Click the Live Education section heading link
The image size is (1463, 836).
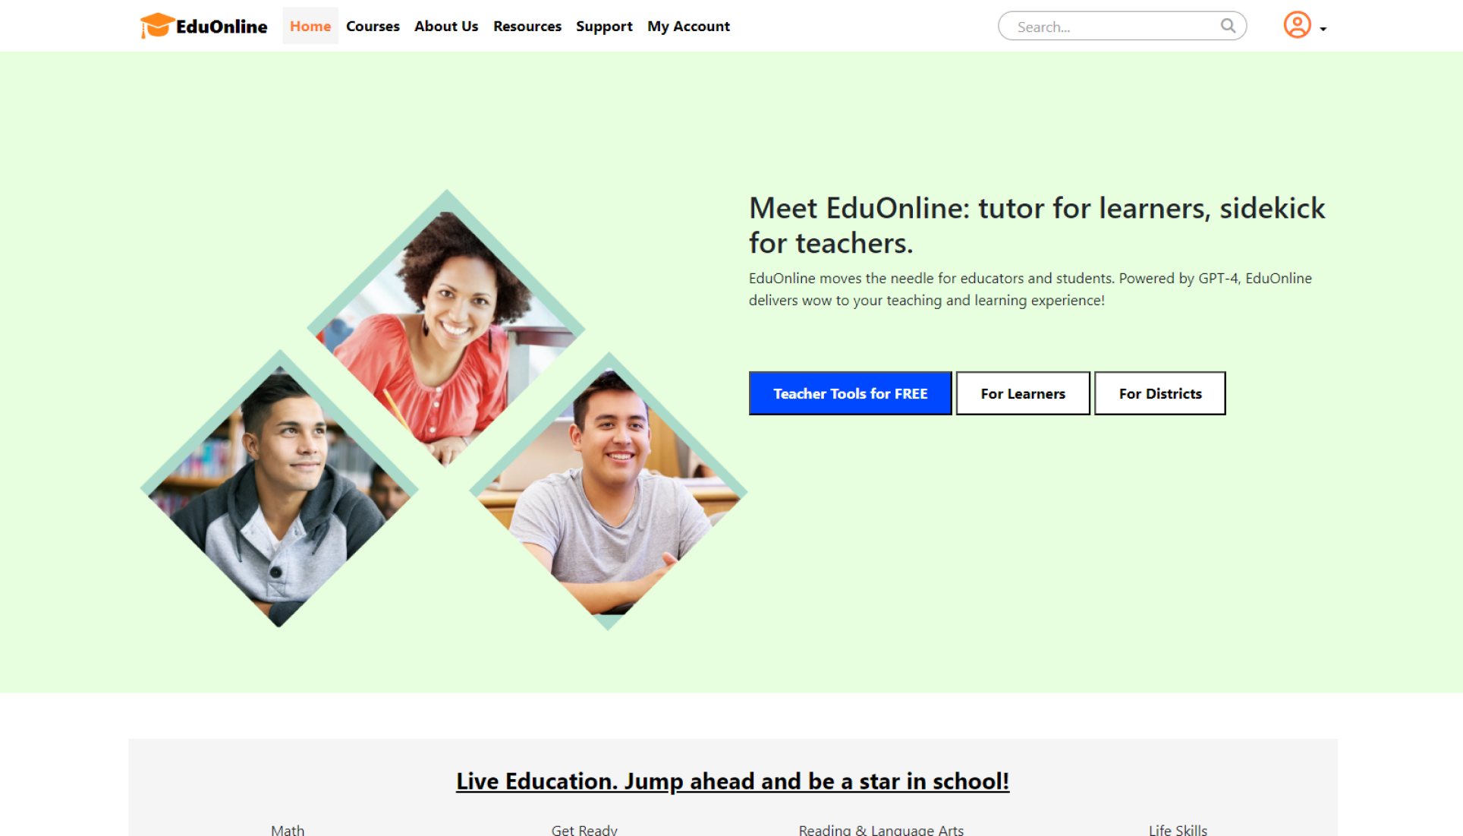tap(731, 781)
